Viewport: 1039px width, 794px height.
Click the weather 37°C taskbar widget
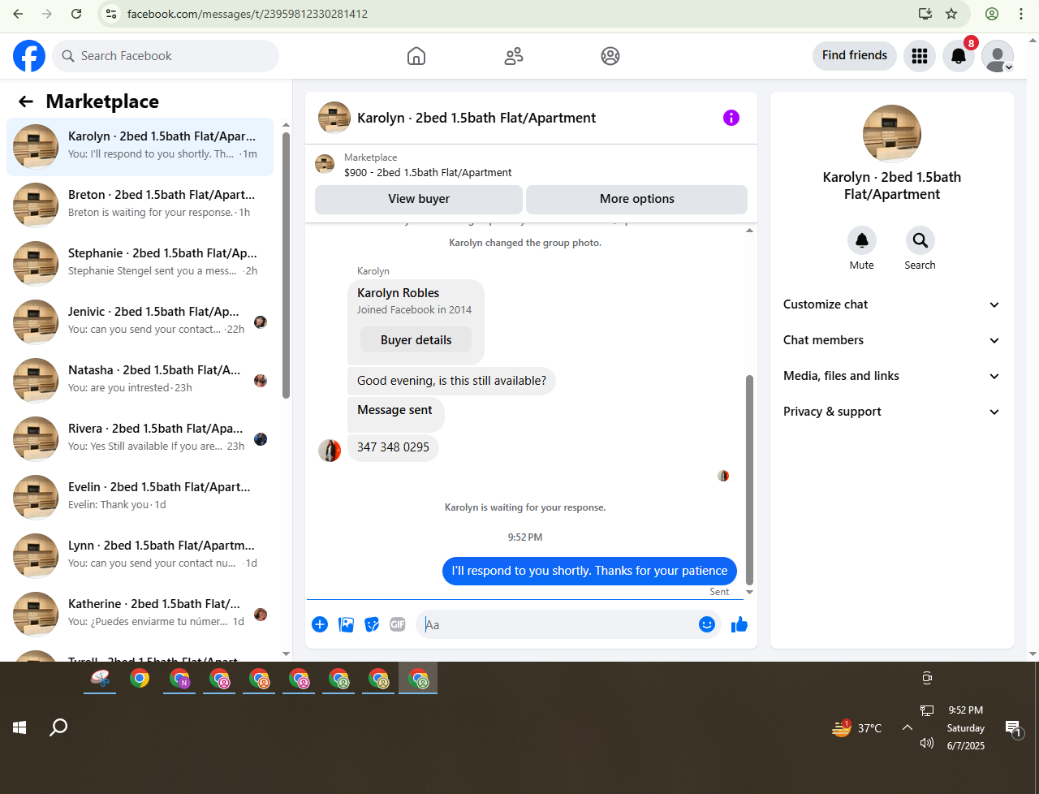(x=857, y=727)
